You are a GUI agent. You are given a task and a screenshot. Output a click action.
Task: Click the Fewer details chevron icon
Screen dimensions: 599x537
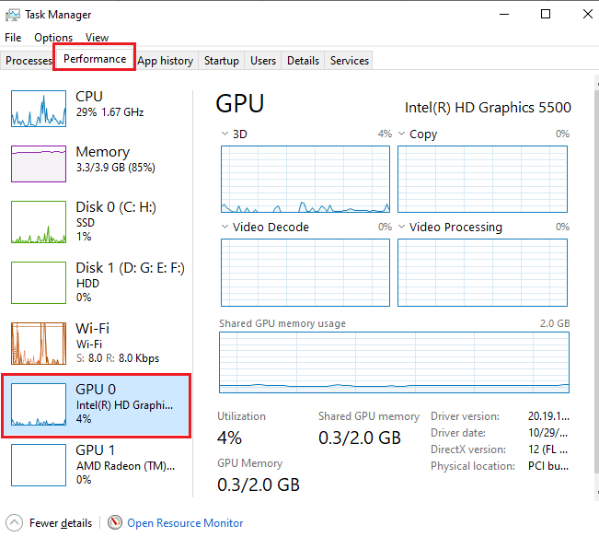pyautogui.click(x=14, y=522)
